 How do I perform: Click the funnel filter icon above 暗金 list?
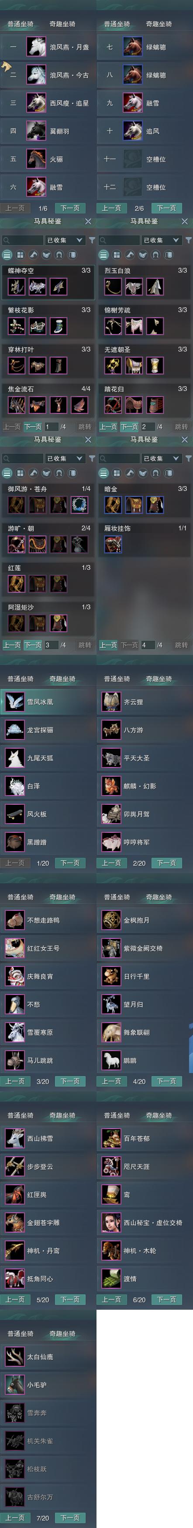click(x=188, y=458)
